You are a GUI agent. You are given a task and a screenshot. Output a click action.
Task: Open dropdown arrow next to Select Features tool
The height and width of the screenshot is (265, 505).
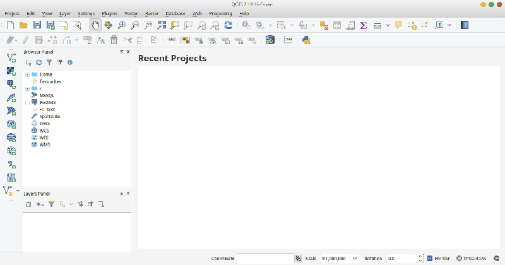click(x=292, y=25)
